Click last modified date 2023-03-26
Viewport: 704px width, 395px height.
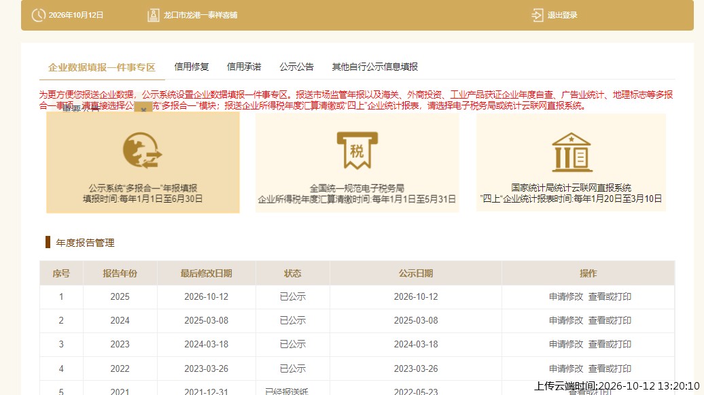pyautogui.click(x=206, y=368)
